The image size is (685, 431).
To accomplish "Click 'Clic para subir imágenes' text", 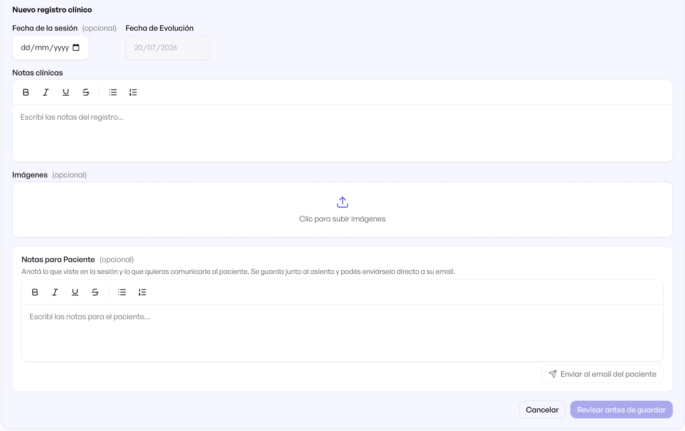I will click(x=342, y=219).
